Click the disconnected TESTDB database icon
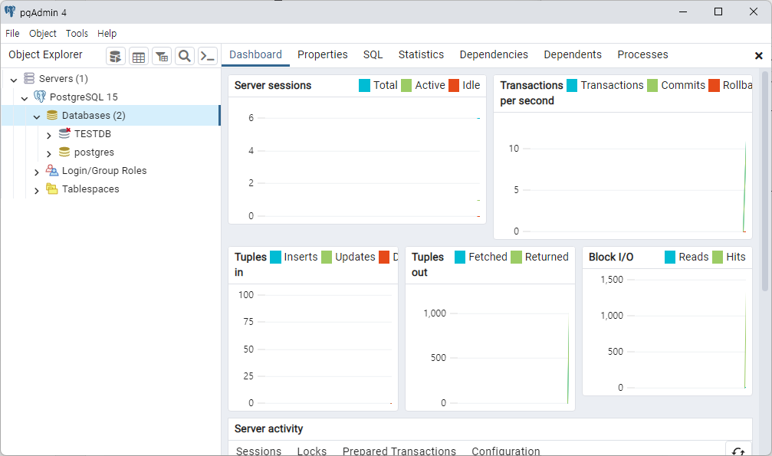This screenshot has width=772, height=456. [x=64, y=133]
